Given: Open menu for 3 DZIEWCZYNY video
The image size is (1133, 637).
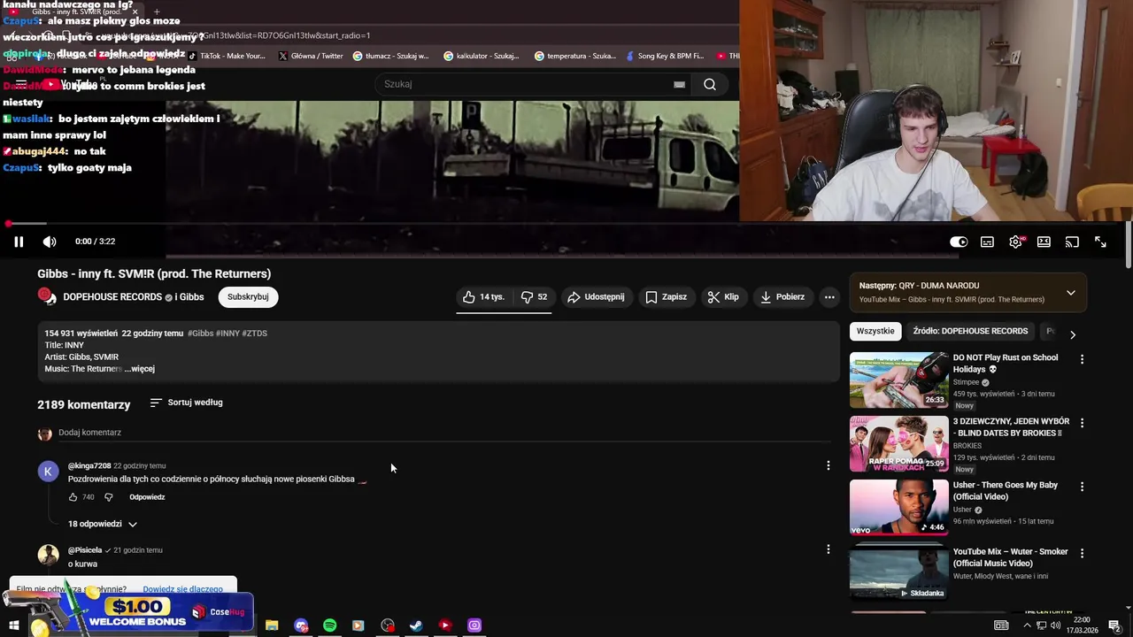Looking at the screenshot, I should click(1082, 423).
